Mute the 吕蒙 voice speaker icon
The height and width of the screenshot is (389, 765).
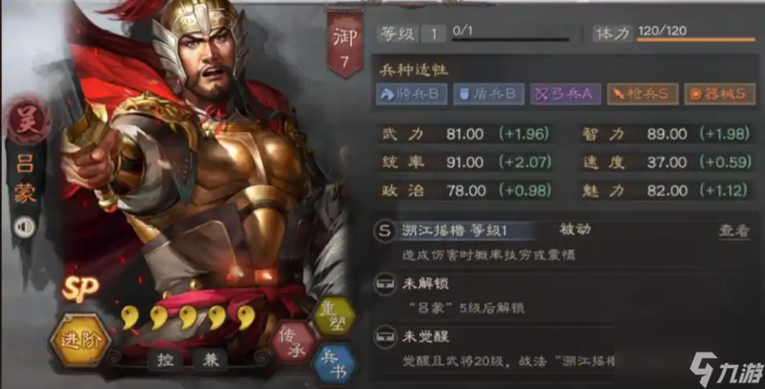click(24, 227)
